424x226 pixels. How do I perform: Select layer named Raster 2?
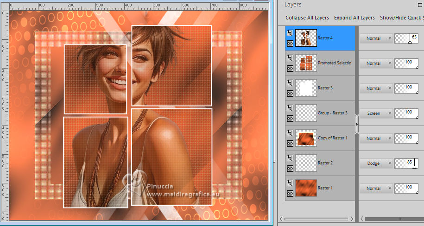tap(325, 163)
